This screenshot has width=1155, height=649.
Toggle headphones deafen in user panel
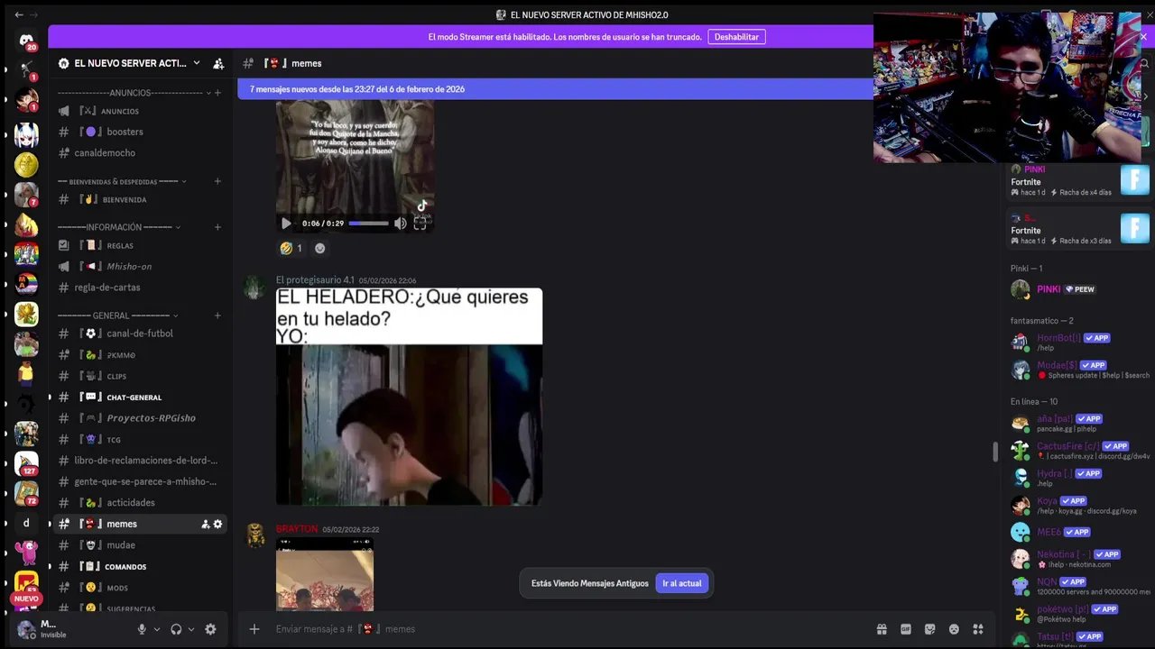176,629
